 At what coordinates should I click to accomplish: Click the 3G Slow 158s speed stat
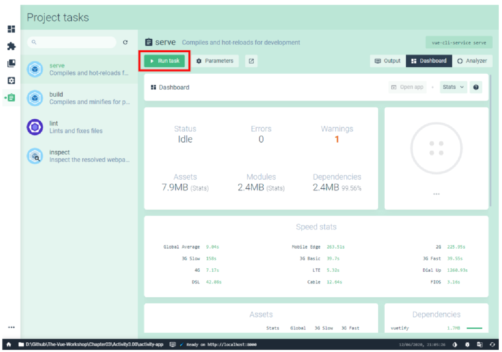pyautogui.click(x=199, y=259)
